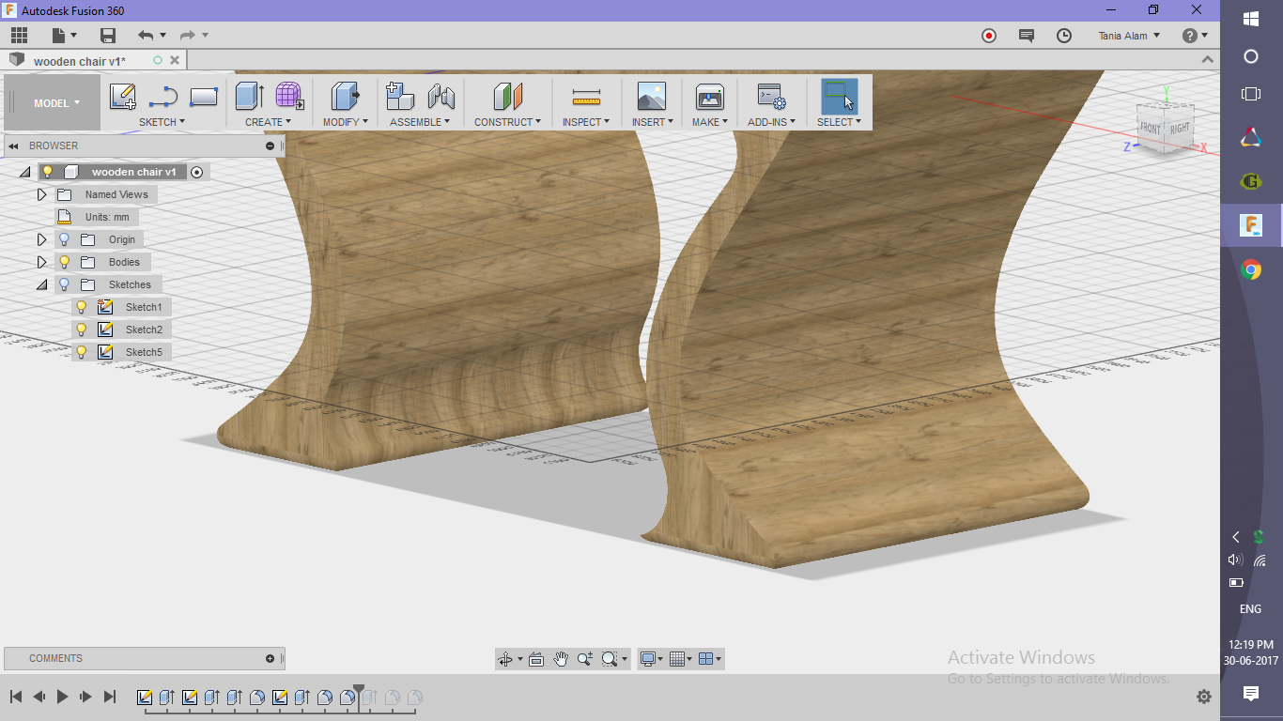The image size is (1283, 721).
Task: Click the record screen icon
Action: pyautogui.click(x=989, y=36)
